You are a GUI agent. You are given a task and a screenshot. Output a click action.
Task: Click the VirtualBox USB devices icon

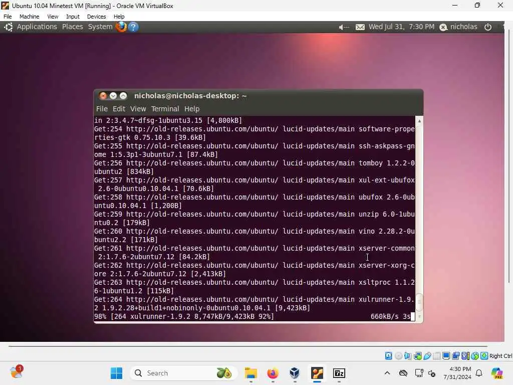(427, 356)
